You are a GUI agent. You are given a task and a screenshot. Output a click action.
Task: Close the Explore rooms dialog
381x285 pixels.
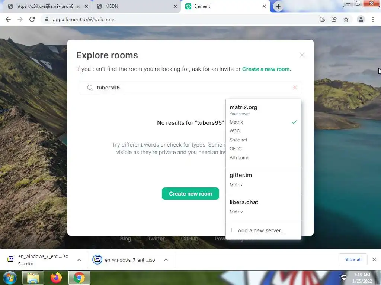[x=302, y=55]
